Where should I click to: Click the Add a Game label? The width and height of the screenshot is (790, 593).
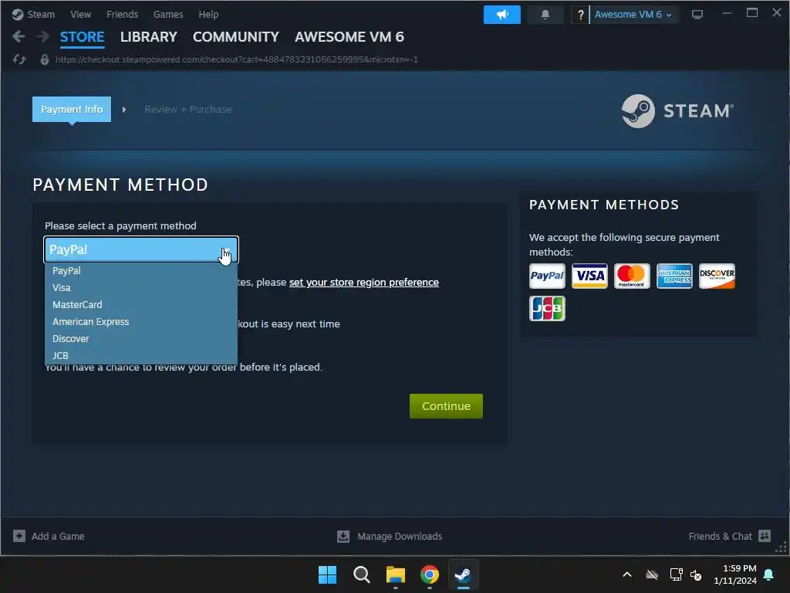(58, 536)
